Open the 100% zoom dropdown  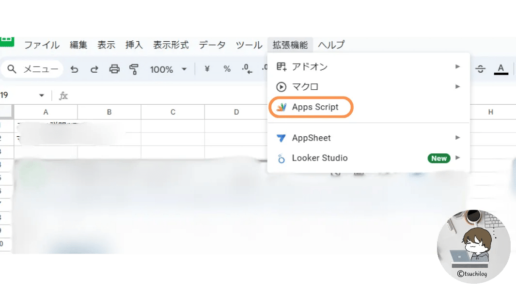[168, 69]
